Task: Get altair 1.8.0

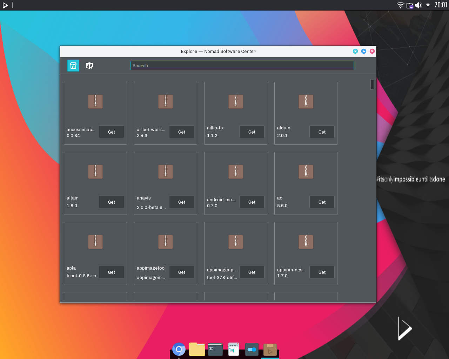Action: coord(112,202)
